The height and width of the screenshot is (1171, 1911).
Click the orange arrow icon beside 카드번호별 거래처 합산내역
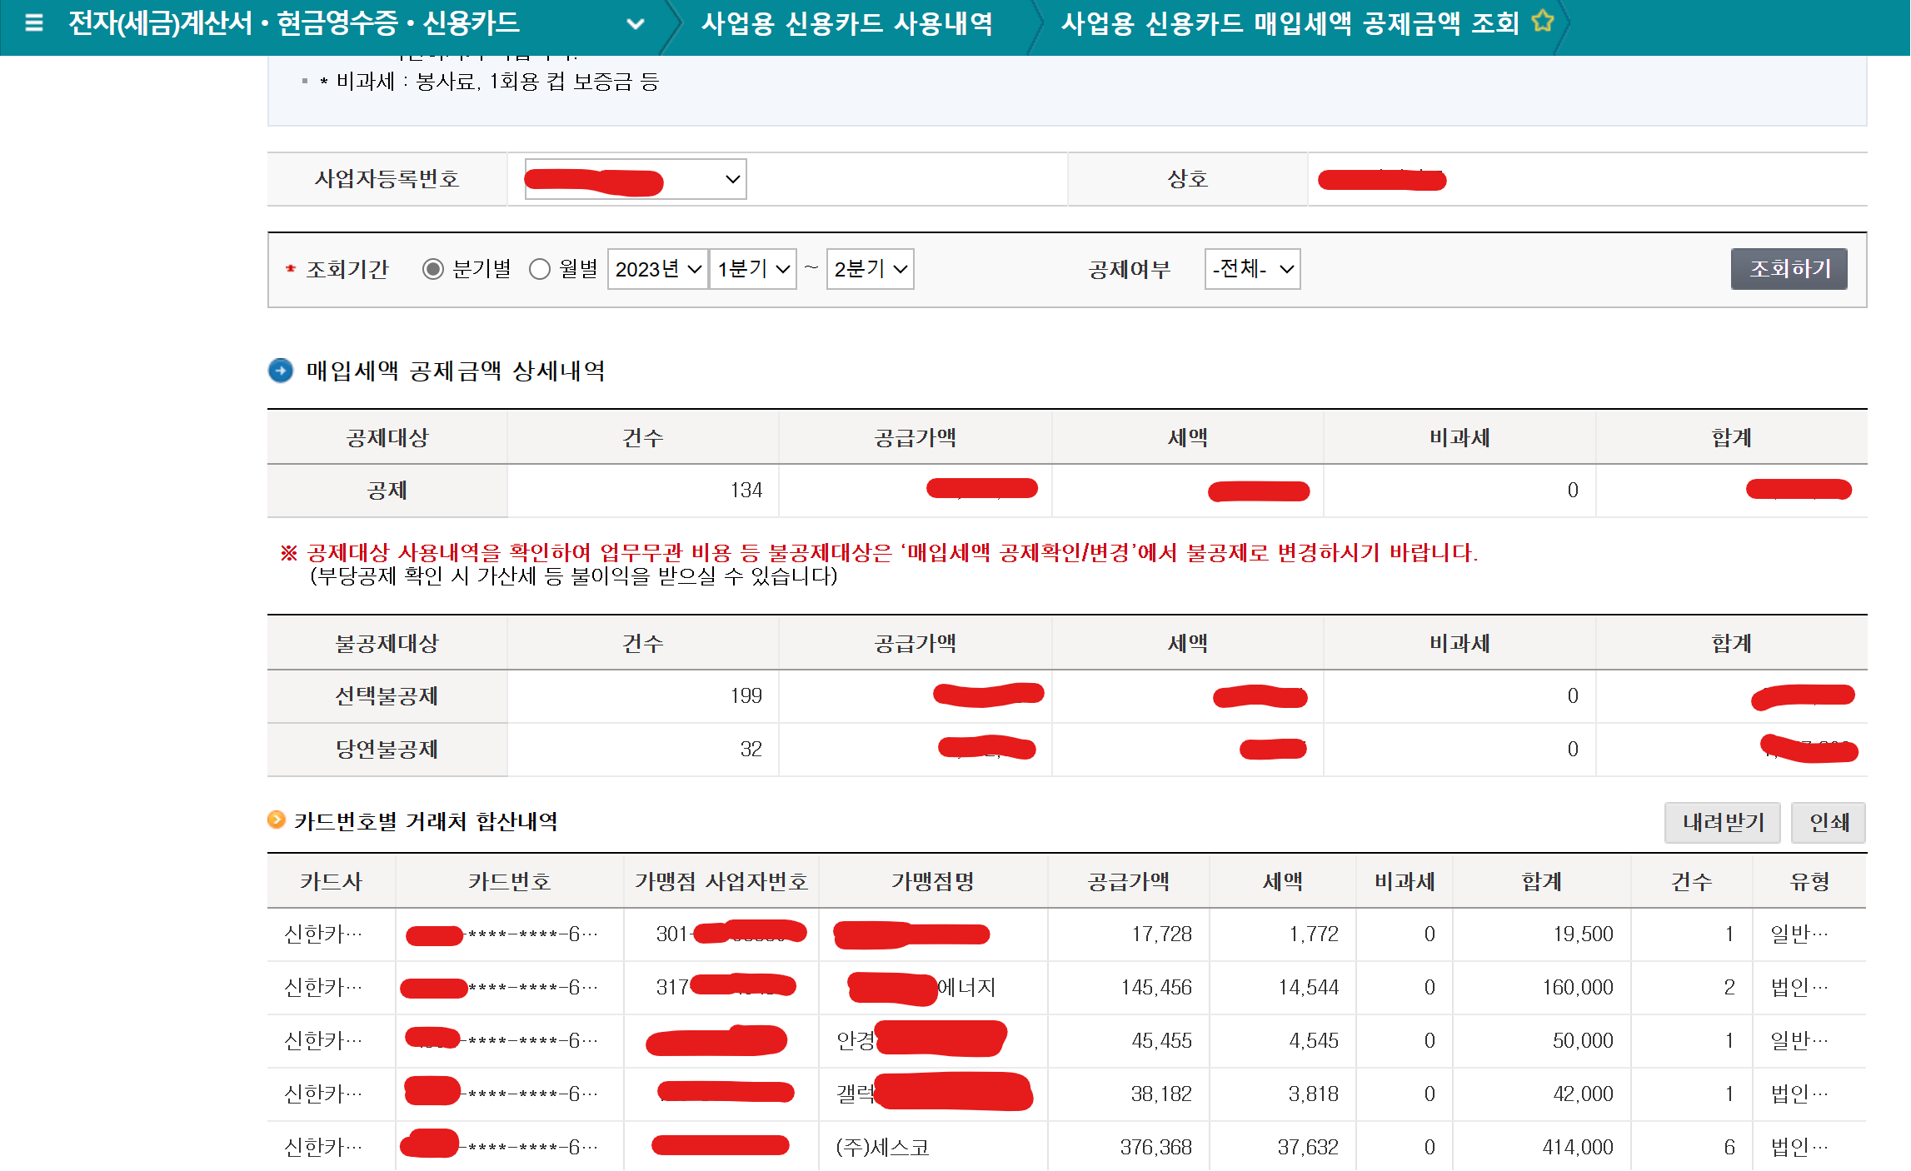[x=277, y=820]
